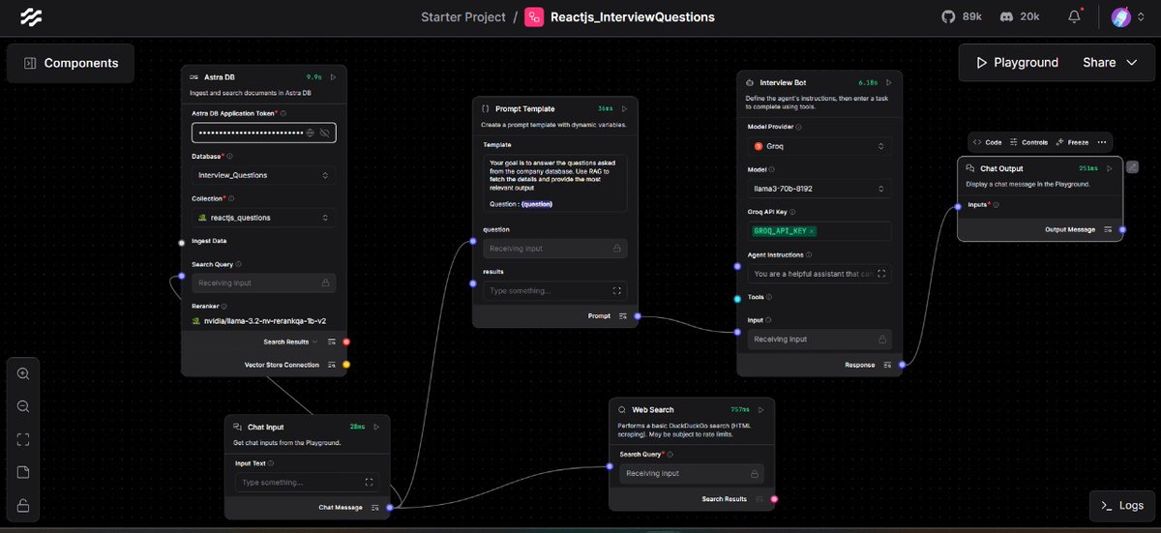Open the notifications bell
This screenshot has height=533, width=1161.
tap(1074, 16)
